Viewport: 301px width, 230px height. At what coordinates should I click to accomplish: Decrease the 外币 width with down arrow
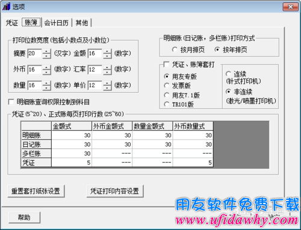[x=46, y=72]
